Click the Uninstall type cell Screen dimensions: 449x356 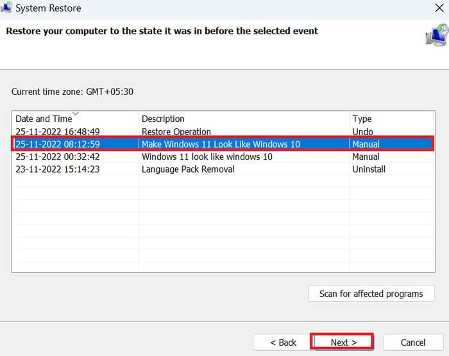369,169
